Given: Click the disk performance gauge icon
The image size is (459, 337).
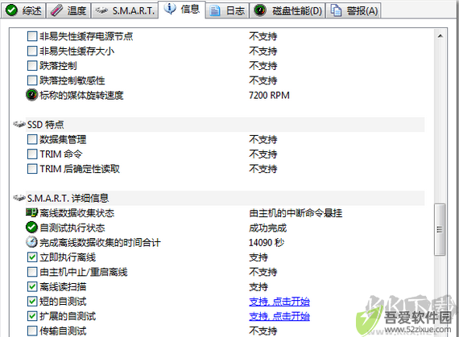Looking at the screenshot, I should [x=259, y=10].
